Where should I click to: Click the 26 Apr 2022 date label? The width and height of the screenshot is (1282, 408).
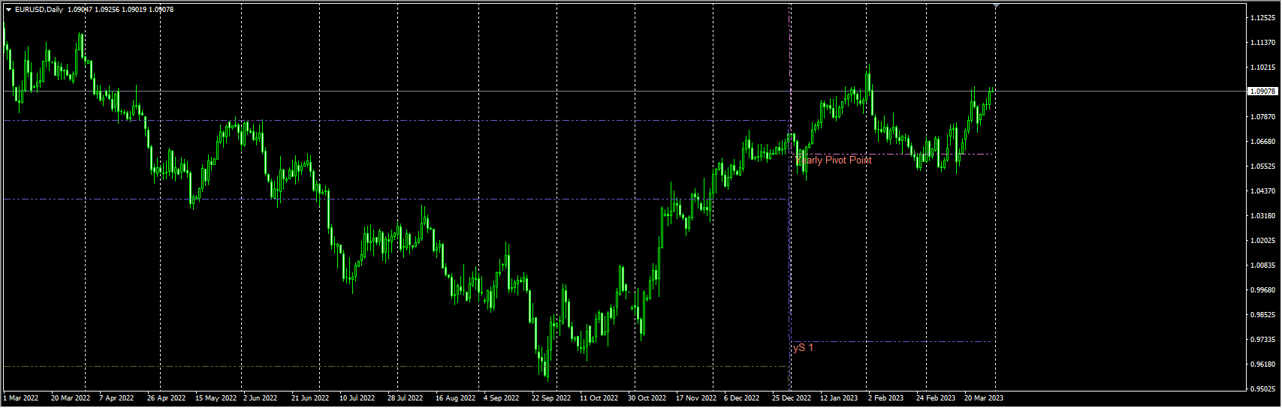coord(166,398)
